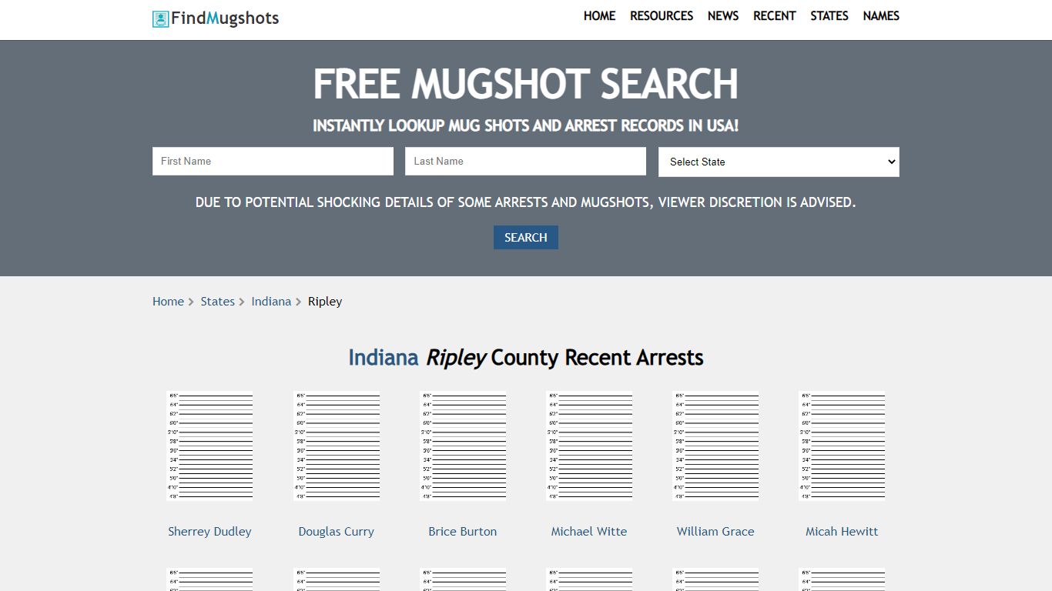1052x591 pixels.
Task: Follow the Indiana breadcrumb link
Action: (x=271, y=302)
